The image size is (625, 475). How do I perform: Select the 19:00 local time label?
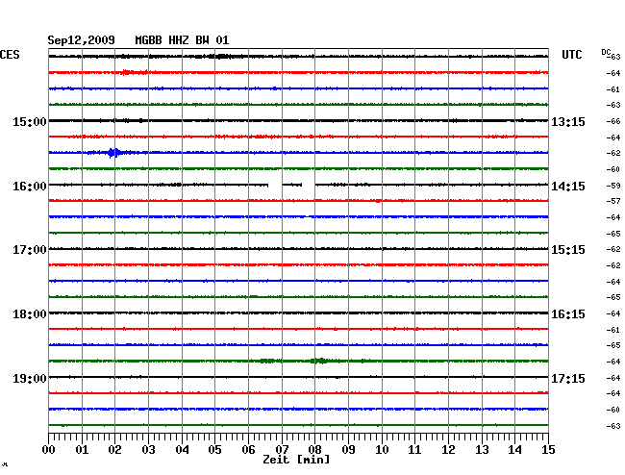tap(30, 378)
